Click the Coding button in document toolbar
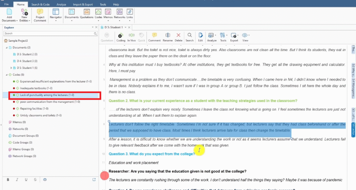This screenshot has width=356, height=190. click(121, 37)
